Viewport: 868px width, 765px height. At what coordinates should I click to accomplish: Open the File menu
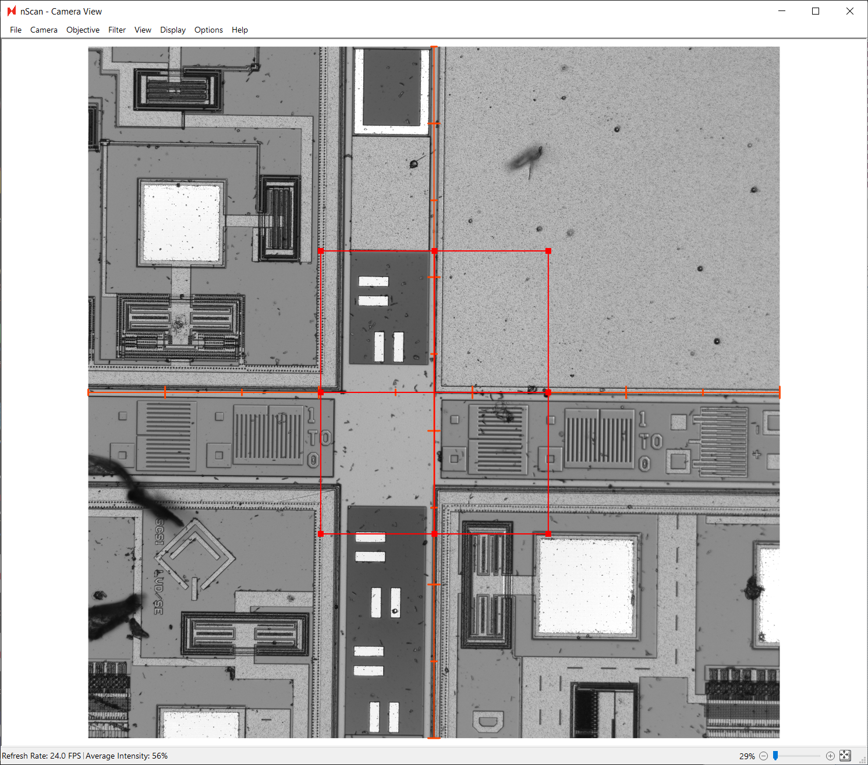point(15,30)
